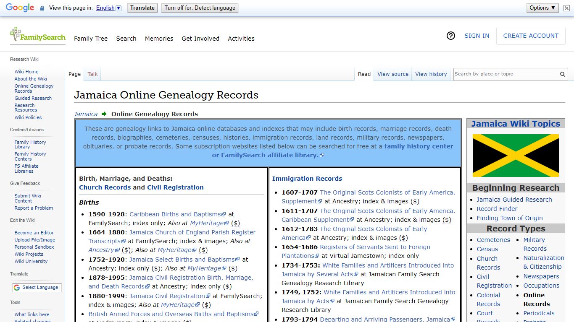Click the Jamaica breadcrumb link

(x=86, y=114)
